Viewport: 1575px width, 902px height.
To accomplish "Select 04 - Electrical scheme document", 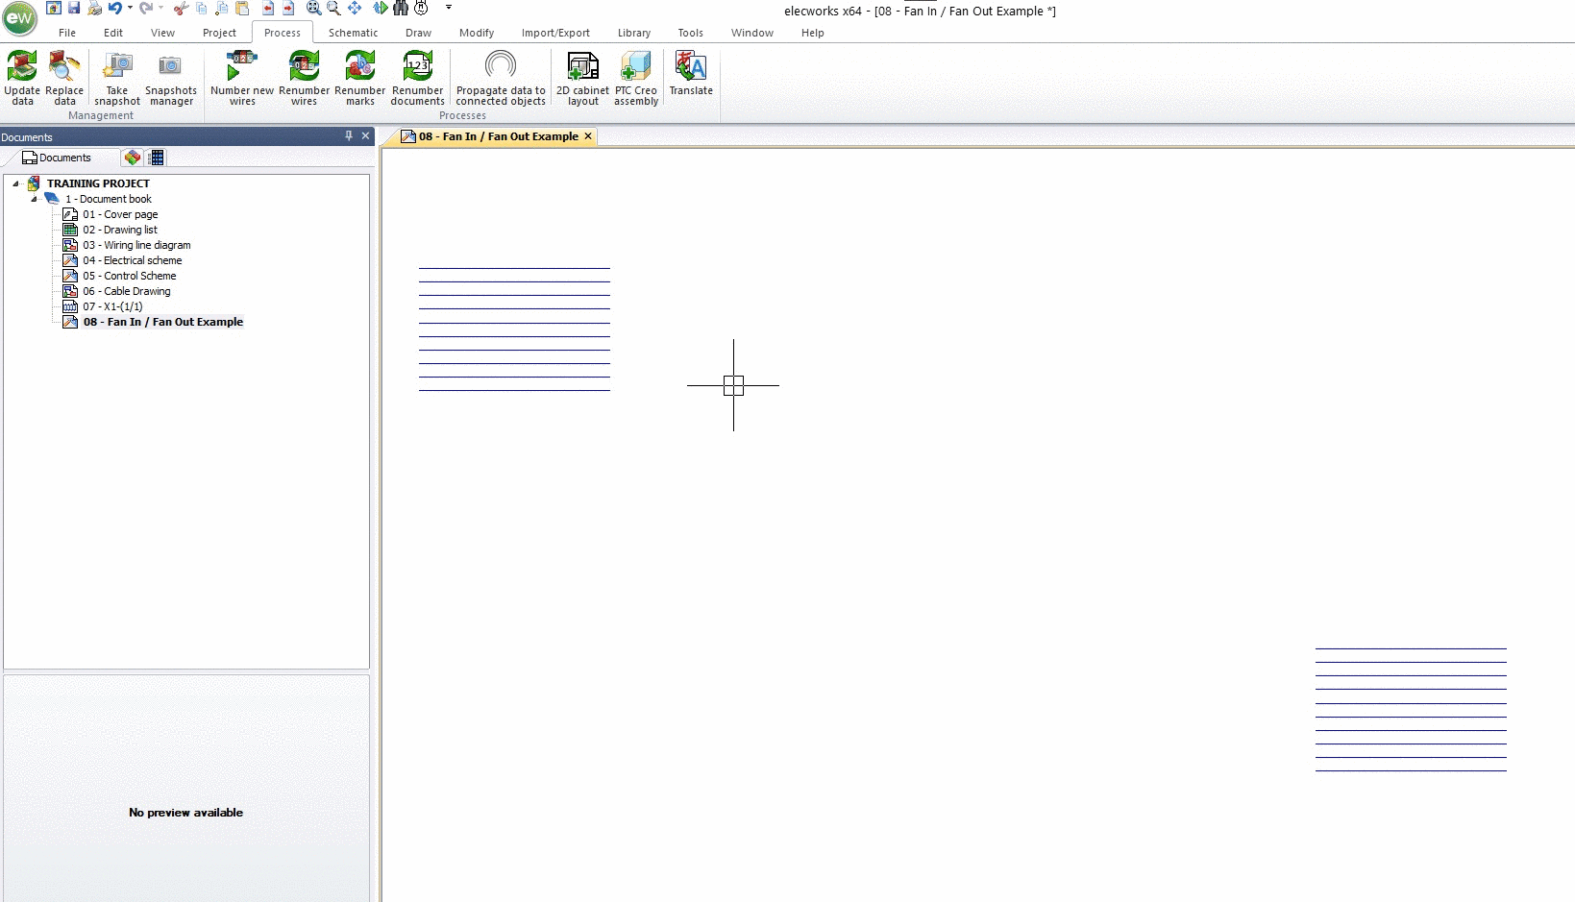I will point(132,260).
